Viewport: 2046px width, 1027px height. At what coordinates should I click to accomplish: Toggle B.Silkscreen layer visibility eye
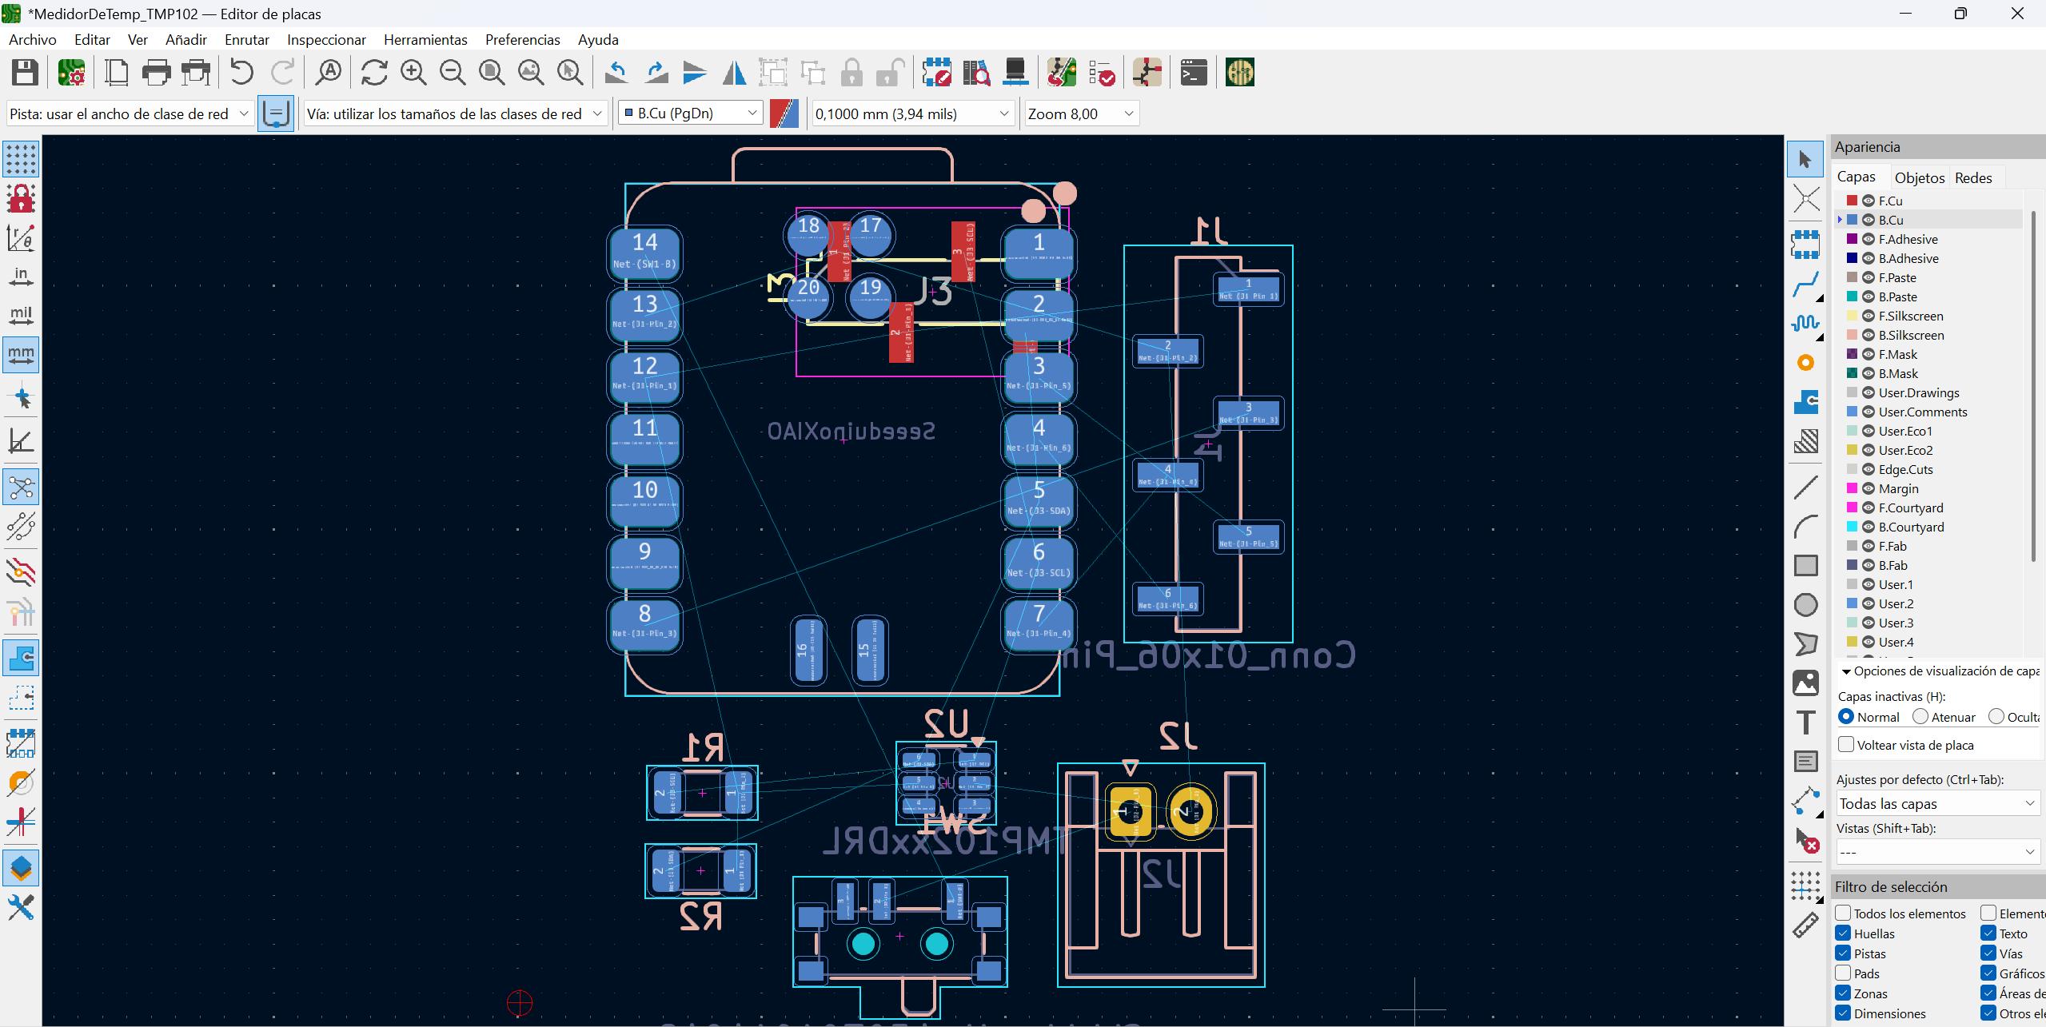[x=1869, y=335]
